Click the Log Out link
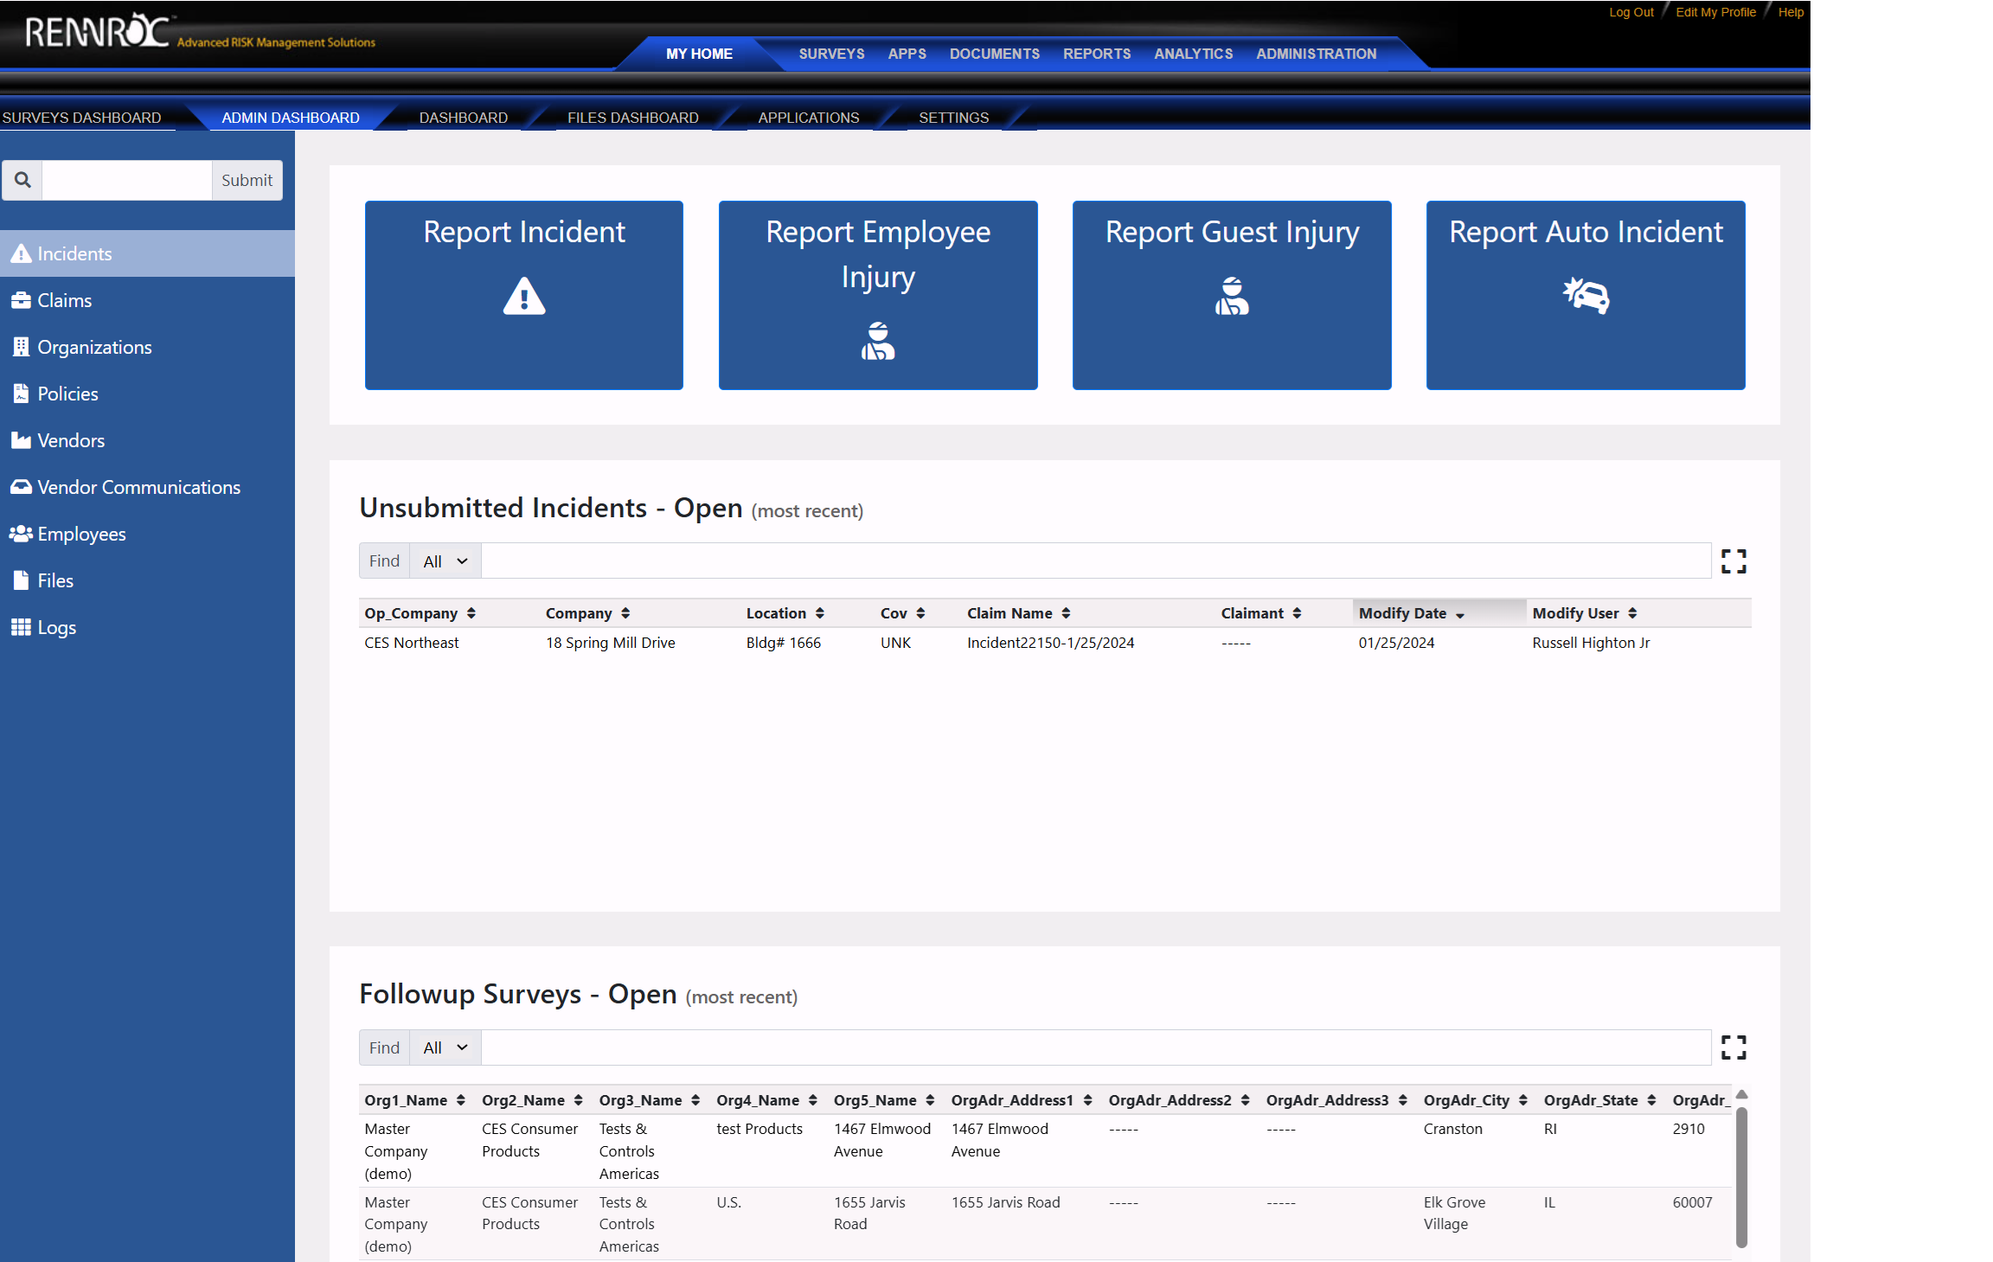 pyautogui.click(x=1631, y=12)
